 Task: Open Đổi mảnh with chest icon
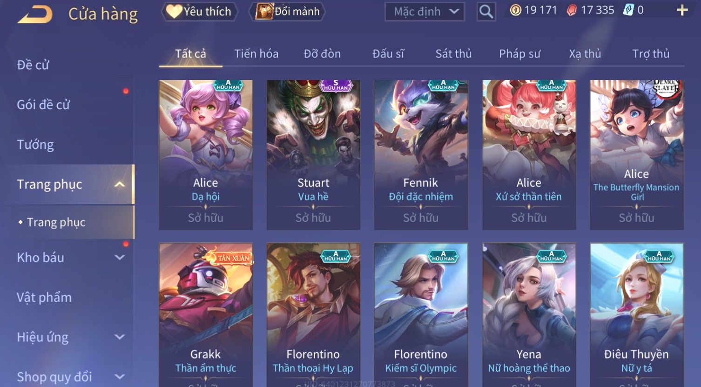click(287, 11)
